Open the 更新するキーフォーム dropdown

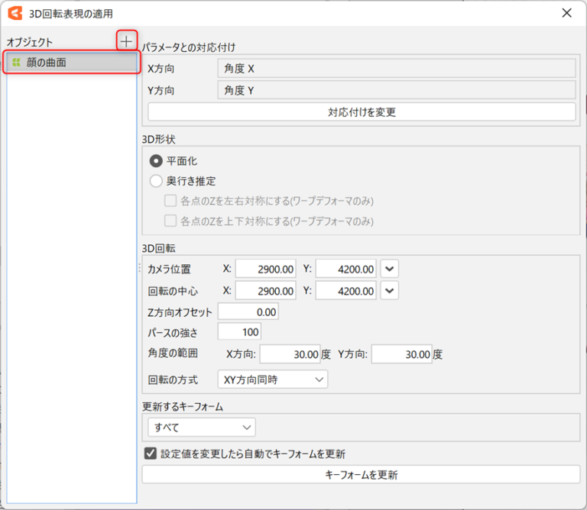(201, 427)
